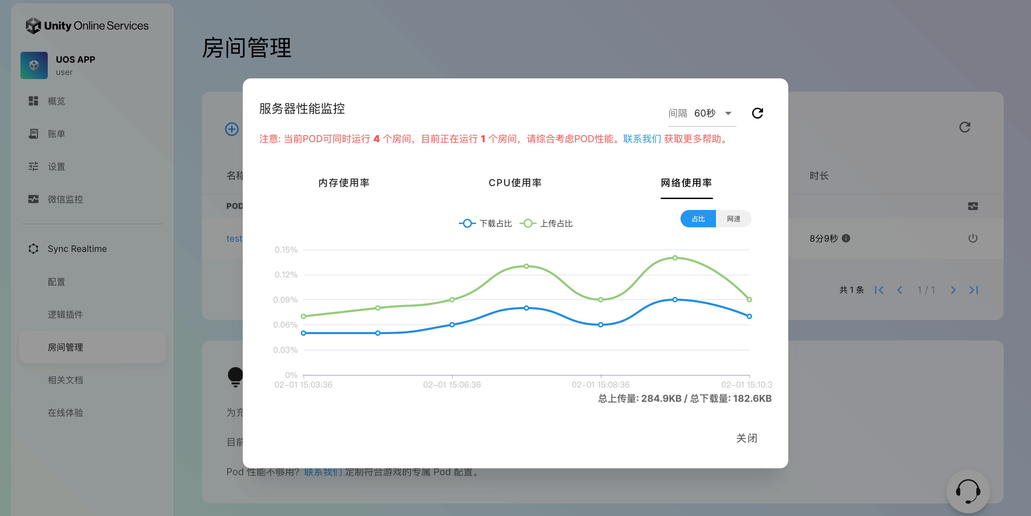Go to last page pagination arrow
The width and height of the screenshot is (1031, 516).
[973, 290]
